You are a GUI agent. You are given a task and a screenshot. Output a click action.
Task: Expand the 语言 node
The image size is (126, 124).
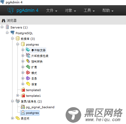23,84
